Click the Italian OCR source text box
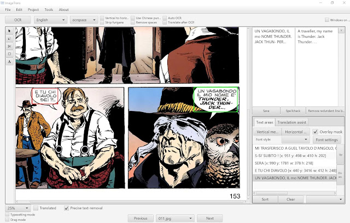This screenshot has width=350, height=223. (x=273, y=67)
